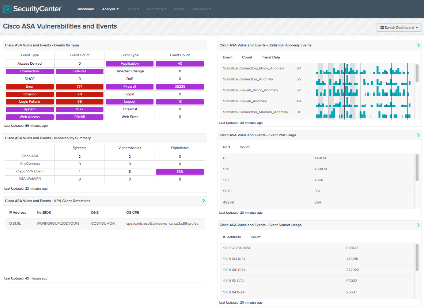Click Web Access count 98488

pyautogui.click(x=80, y=117)
